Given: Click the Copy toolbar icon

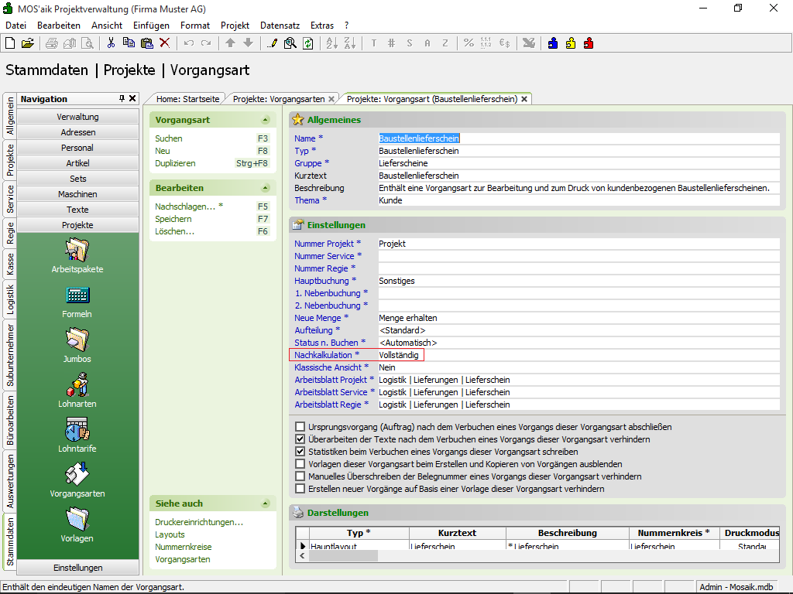Looking at the screenshot, I should point(129,43).
